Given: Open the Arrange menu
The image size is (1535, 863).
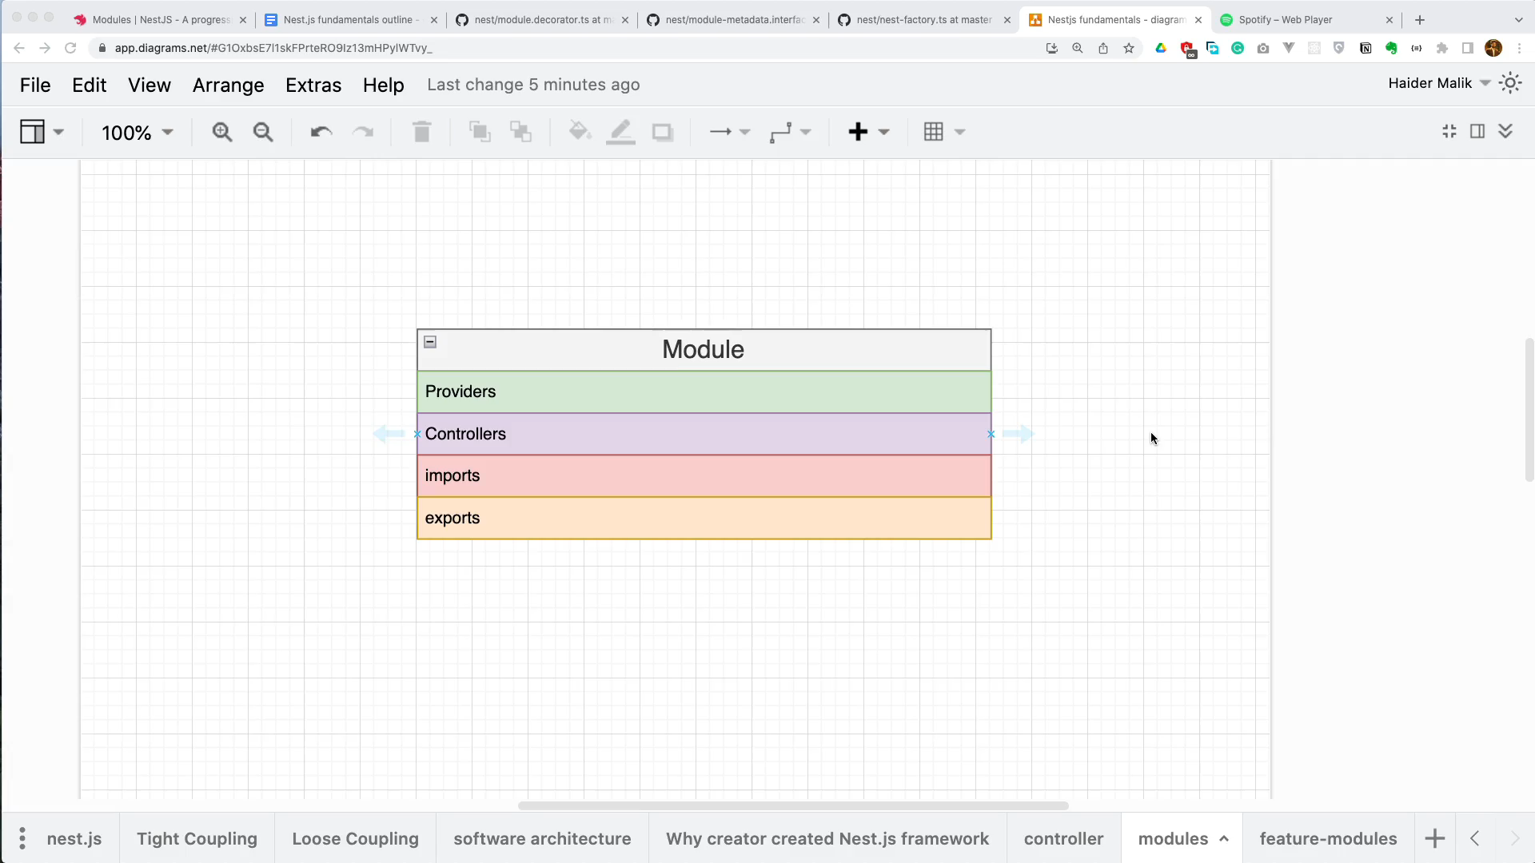Looking at the screenshot, I should [x=228, y=85].
